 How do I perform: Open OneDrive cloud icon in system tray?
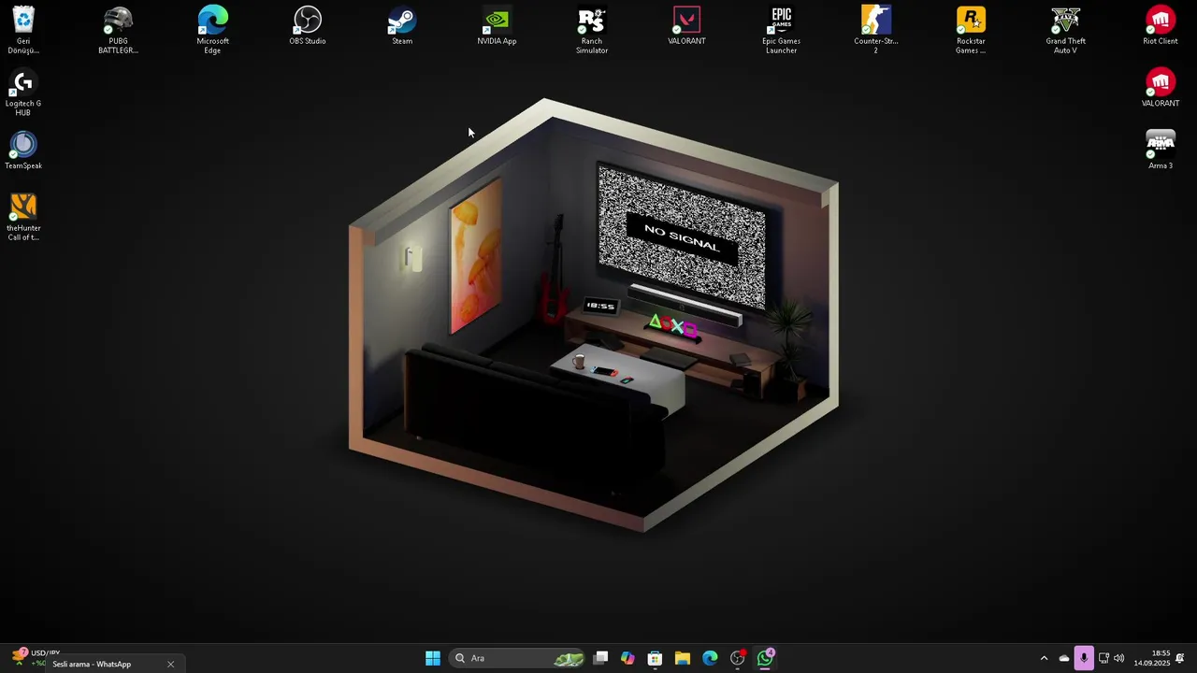(1063, 658)
